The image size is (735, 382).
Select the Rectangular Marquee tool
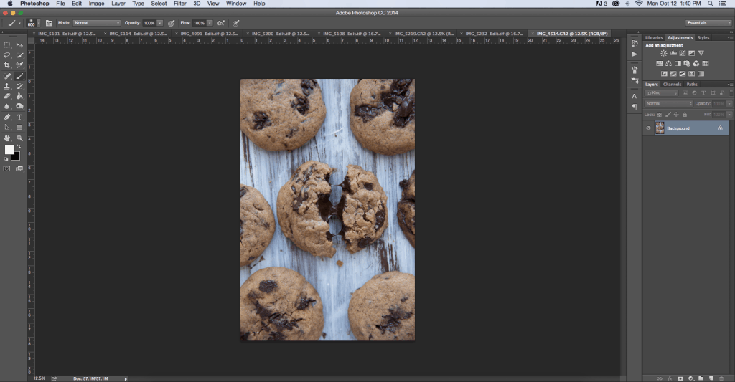pyautogui.click(x=7, y=45)
